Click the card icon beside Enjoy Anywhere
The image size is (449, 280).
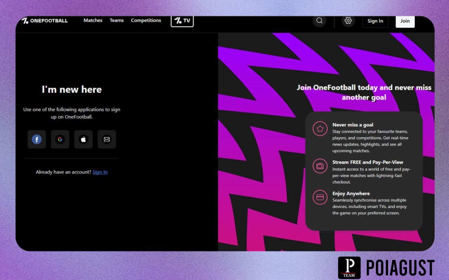tap(320, 197)
